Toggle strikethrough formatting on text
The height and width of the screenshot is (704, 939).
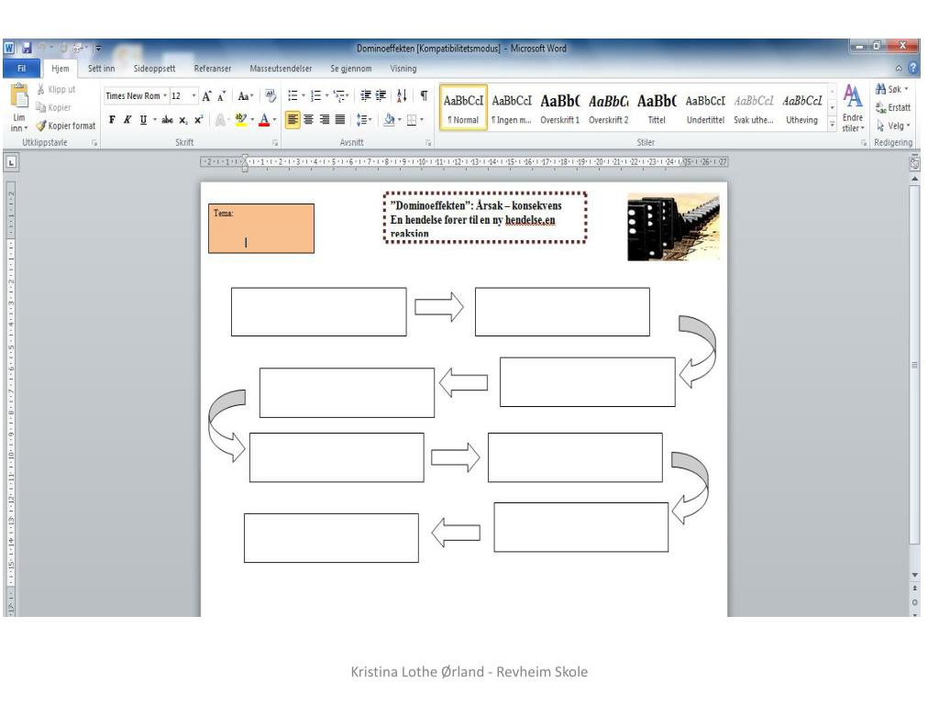click(x=168, y=119)
